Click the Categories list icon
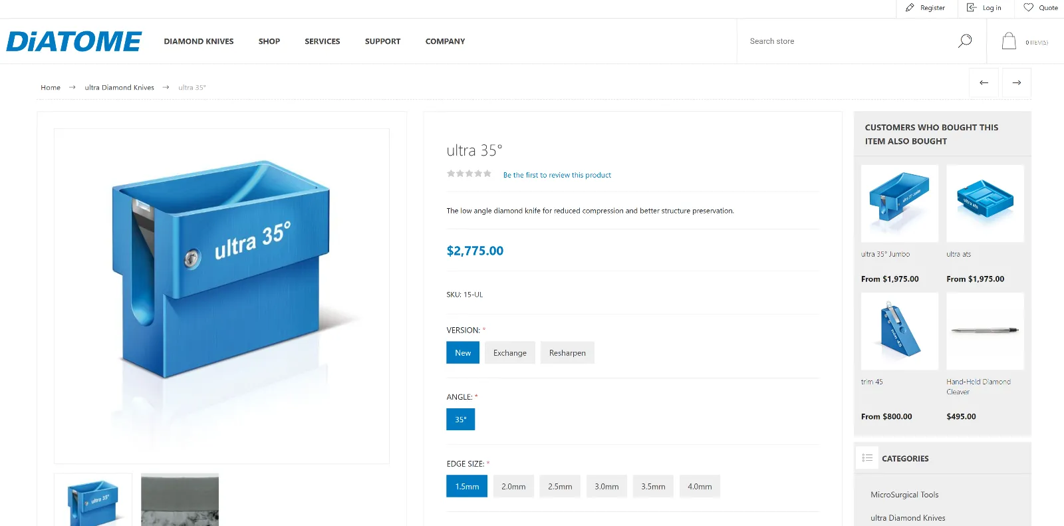 867,458
